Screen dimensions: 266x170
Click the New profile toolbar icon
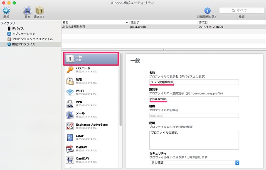7,11
